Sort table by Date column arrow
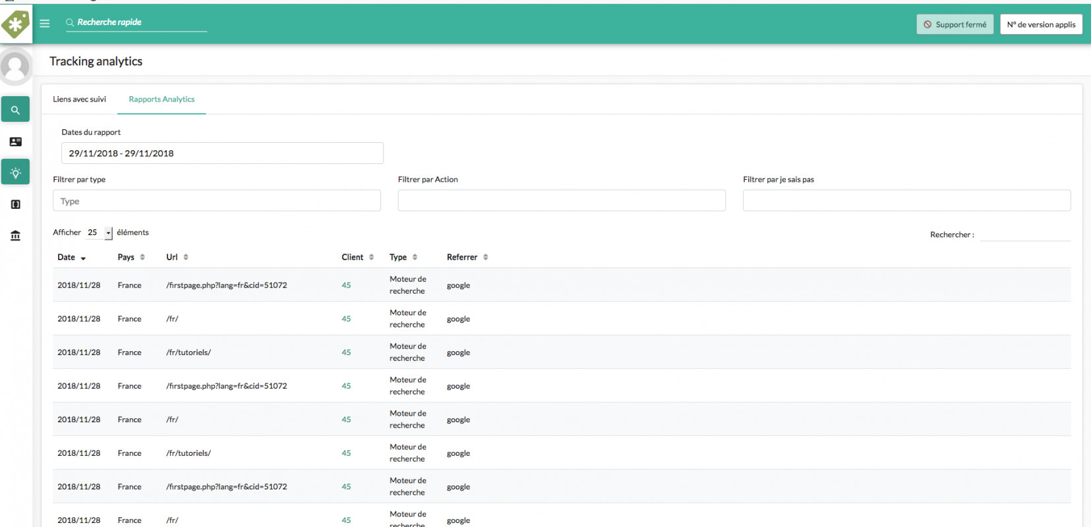This screenshot has height=527, width=1091. click(83, 258)
